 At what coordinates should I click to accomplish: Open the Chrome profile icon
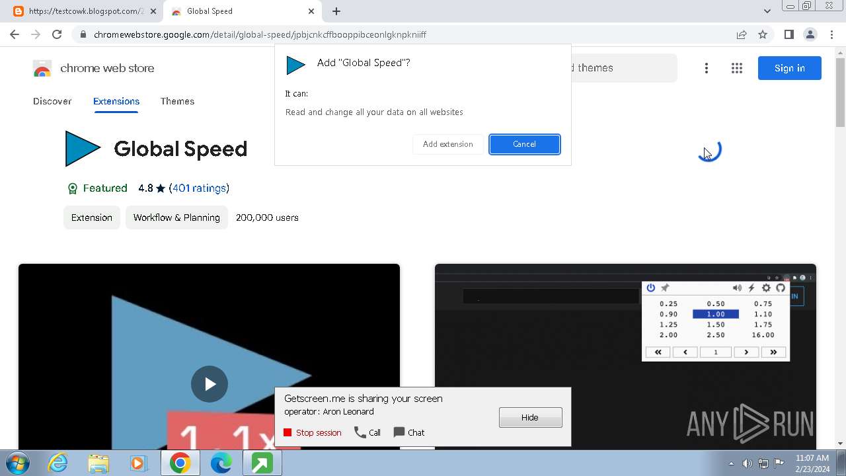pos(810,34)
